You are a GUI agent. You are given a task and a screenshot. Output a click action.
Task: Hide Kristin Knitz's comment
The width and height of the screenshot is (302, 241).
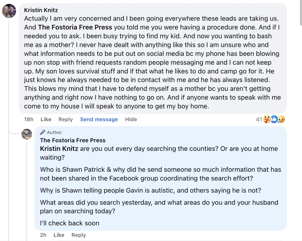(131, 119)
